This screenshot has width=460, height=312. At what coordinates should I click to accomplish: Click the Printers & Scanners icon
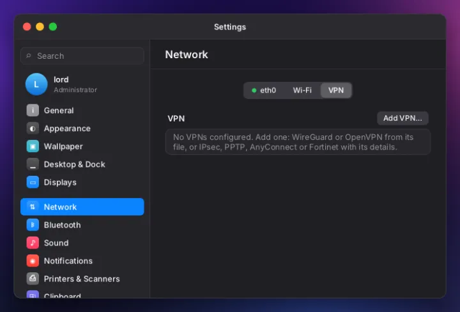click(x=33, y=279)
